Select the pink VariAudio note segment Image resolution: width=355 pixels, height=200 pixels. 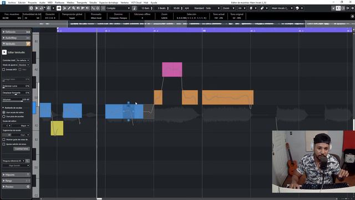172,69
